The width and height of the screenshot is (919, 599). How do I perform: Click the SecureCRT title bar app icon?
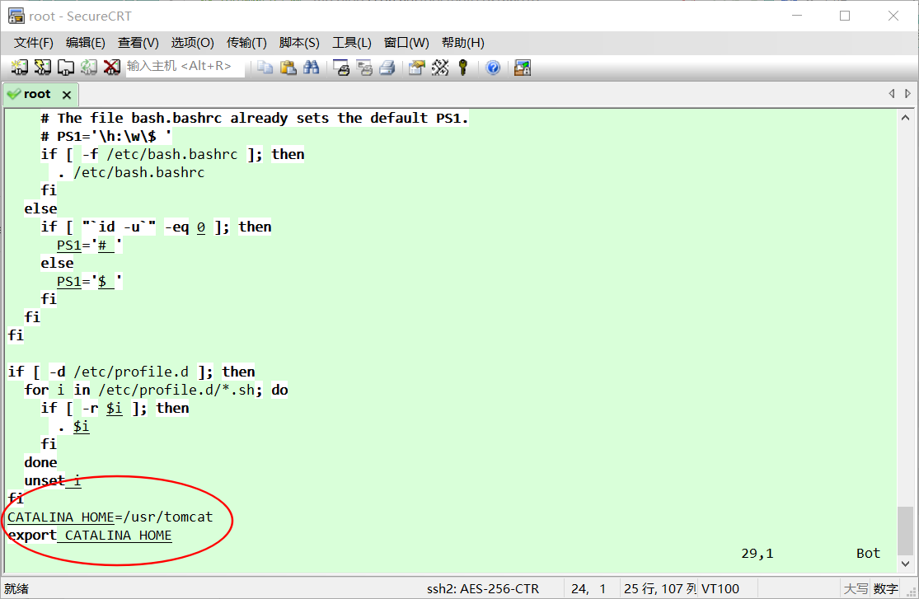[x=16, y=16]
